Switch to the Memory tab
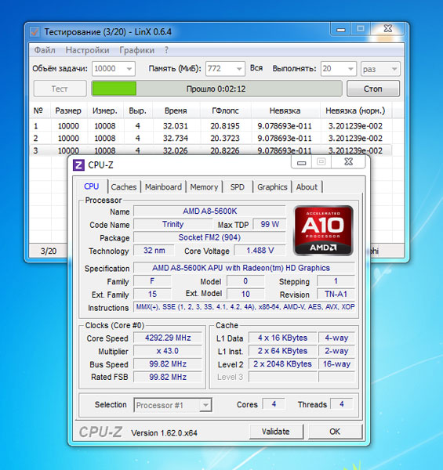Viewport: 443px width, 470px height. [204, 187]
